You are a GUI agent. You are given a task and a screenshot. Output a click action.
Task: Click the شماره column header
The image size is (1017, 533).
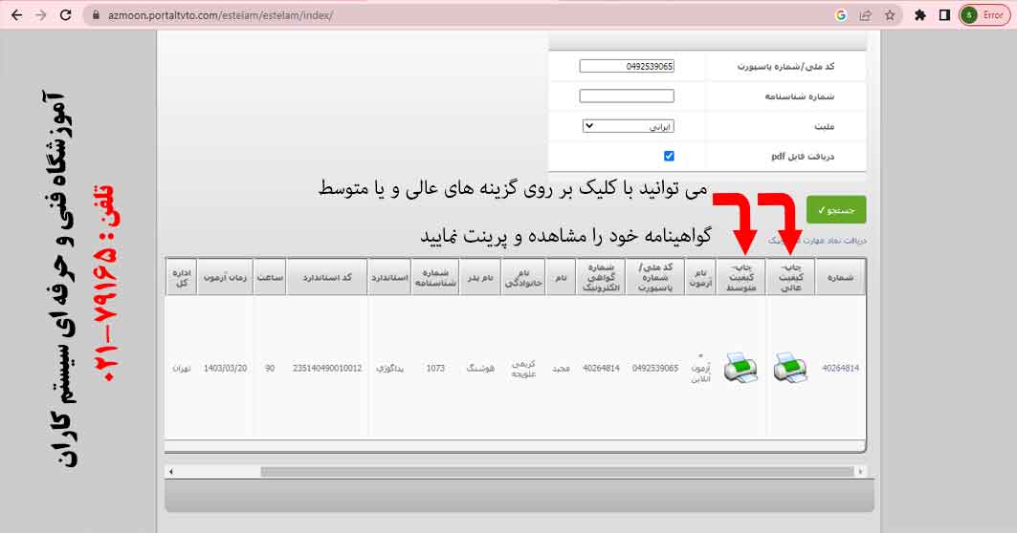840,277
